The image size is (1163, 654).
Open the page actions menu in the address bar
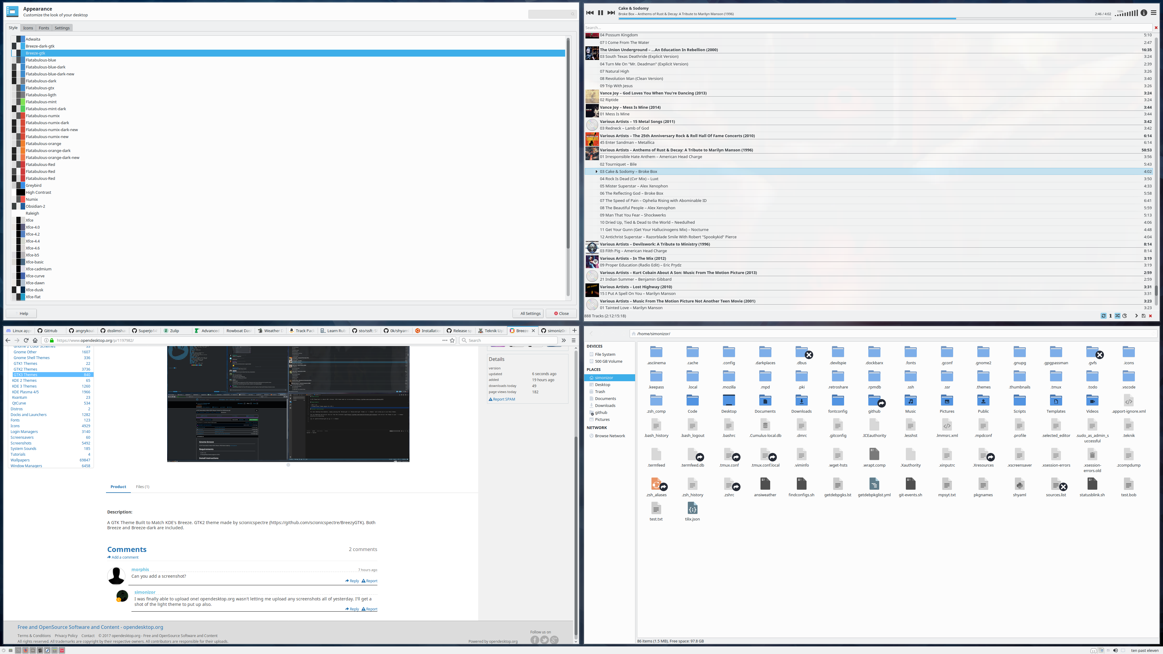445,340
